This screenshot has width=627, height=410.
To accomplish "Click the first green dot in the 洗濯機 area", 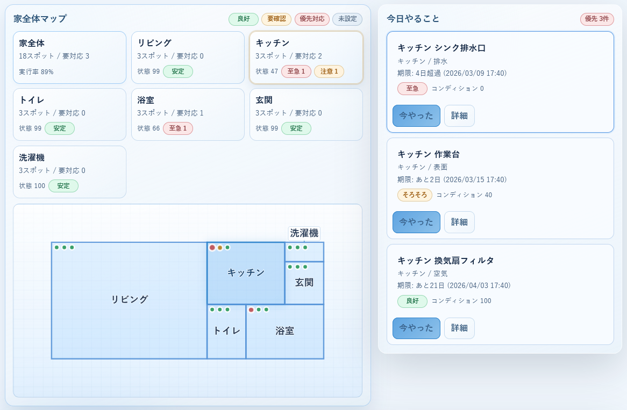I will pyautogui.click(x=290, y=248).
